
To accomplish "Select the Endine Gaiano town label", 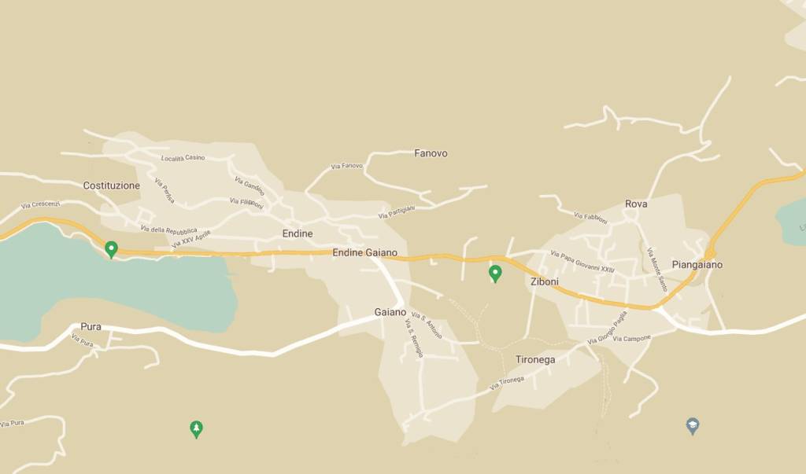I will 365,252.
